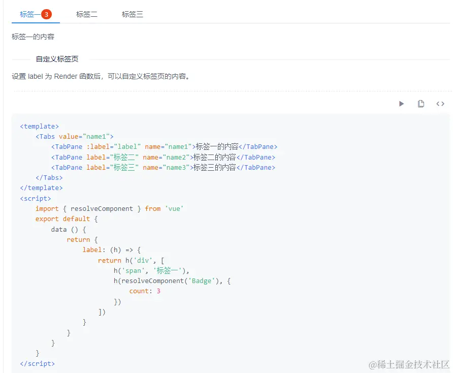This screenshot has height=373, width=453.
Task: Click the document copy icon
Action: click(x=421, y=103)
